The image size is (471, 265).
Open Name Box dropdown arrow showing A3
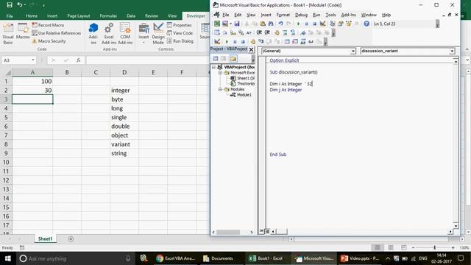32,60
